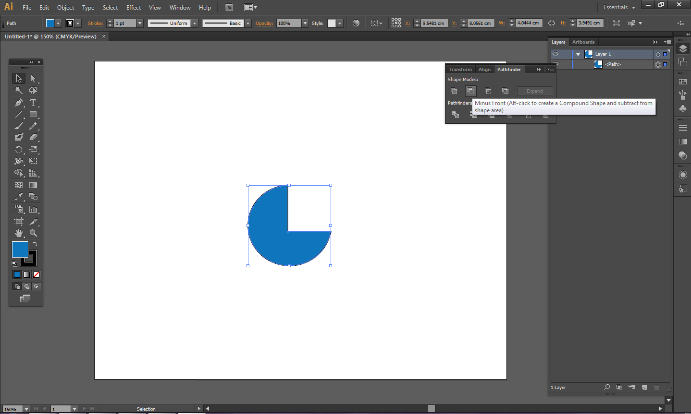This screenshot has height=414, width=691.
Task: Click the orange Stroke link
Action: [95, 23]
